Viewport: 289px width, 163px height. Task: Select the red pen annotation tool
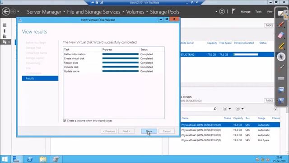(x=281, y=24)
